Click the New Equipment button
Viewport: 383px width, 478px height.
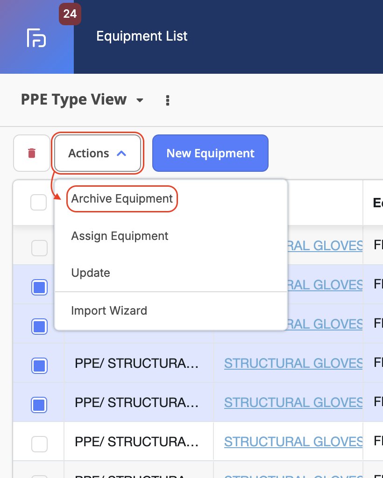point(210,153)
